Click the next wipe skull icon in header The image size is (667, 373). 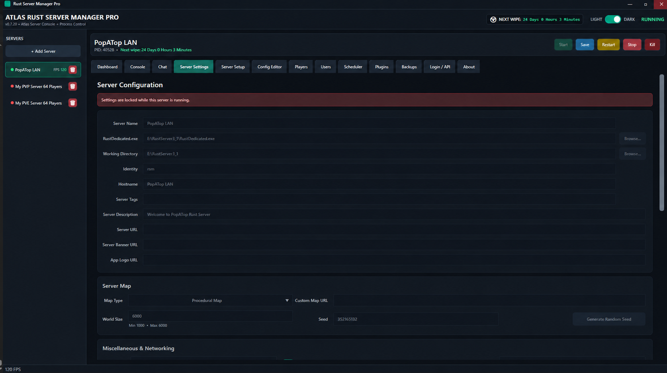(493, 19)
